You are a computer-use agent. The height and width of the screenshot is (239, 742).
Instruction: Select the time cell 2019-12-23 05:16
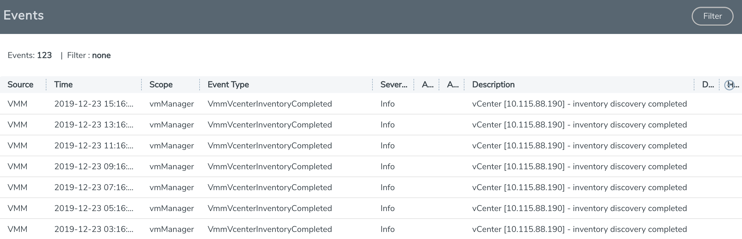click(94, 208)
